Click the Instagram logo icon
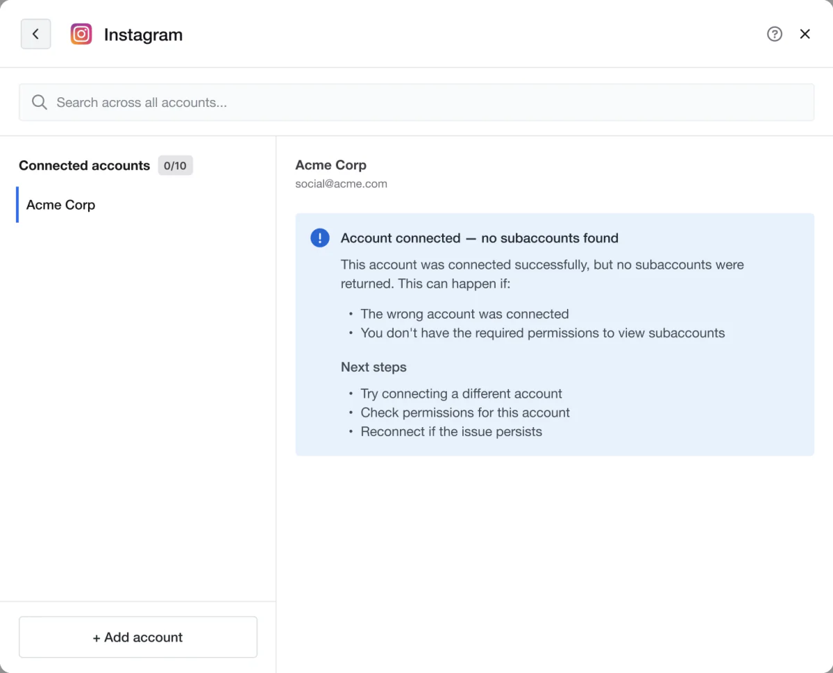833x673 pixels. pos(81,34)
